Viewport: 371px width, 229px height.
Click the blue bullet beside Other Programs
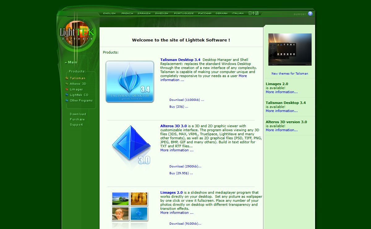[x=67, y=101]
